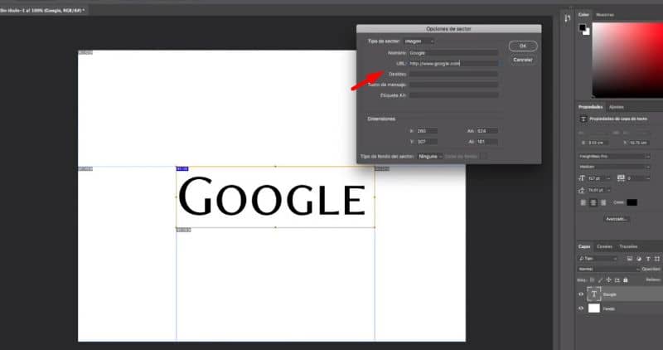The height and width of the screenshot is (350, 663).
Task: Toggle artboard nesting lock icon
Action: tap(617, 280)
